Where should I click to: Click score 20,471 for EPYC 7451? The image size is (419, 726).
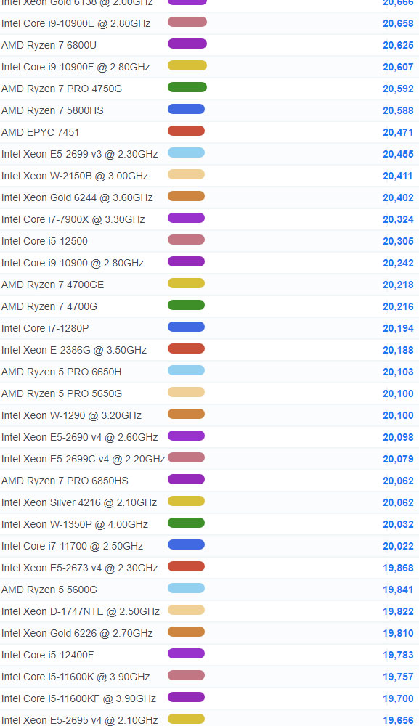[x=398, y=132]
